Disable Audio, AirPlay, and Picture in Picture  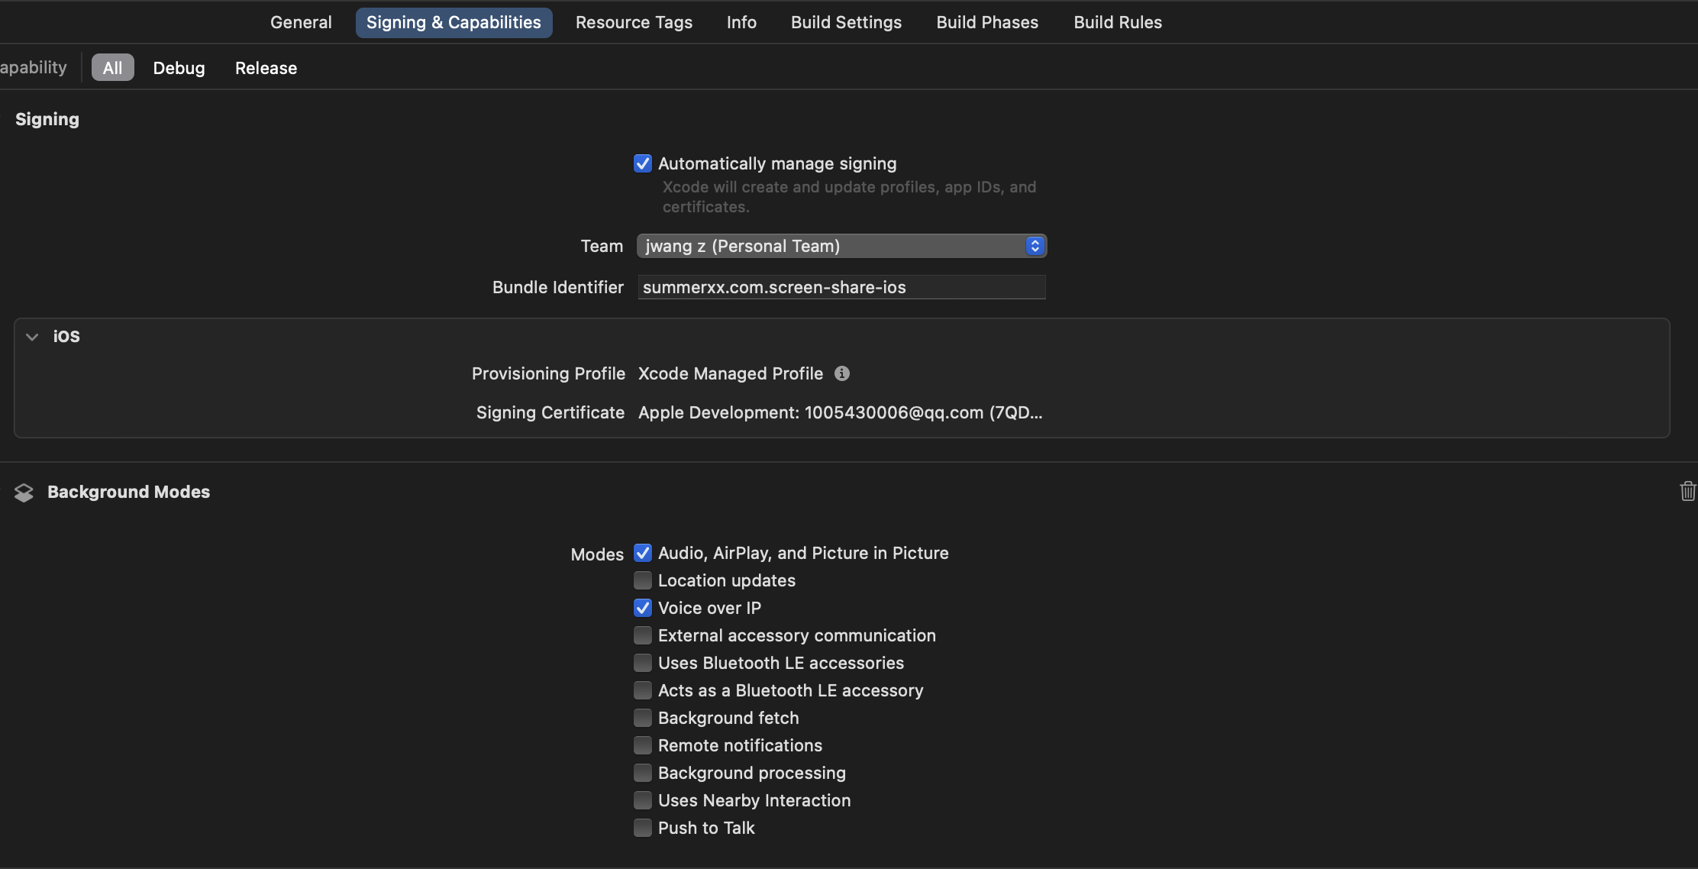click(x=643, y=553)
